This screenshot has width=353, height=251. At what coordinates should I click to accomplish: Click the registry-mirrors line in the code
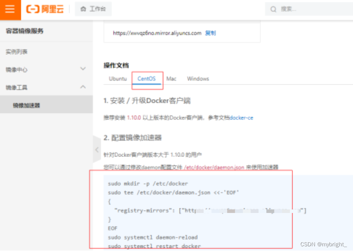coord(210,211)
